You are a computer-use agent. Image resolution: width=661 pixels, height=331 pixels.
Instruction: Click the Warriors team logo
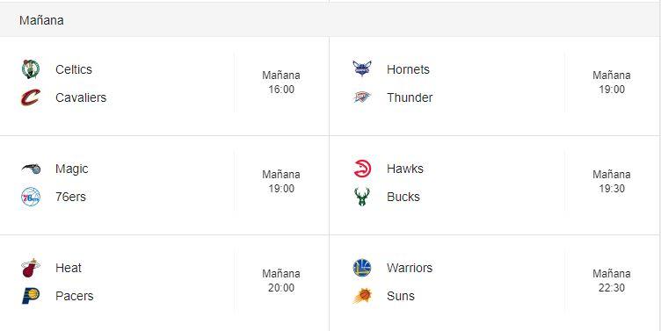(x=361, y=268)
